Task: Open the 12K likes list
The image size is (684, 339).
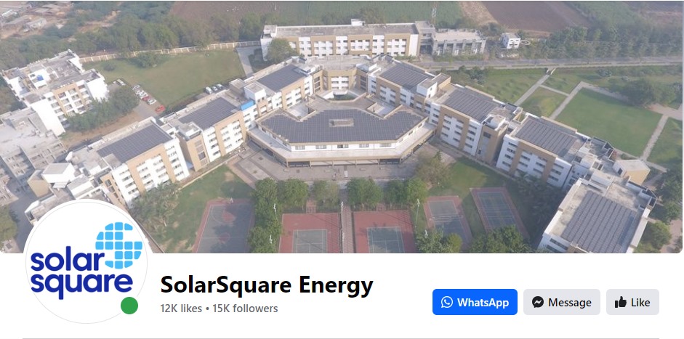Action: pyautogui.click(x=181, y=309)
